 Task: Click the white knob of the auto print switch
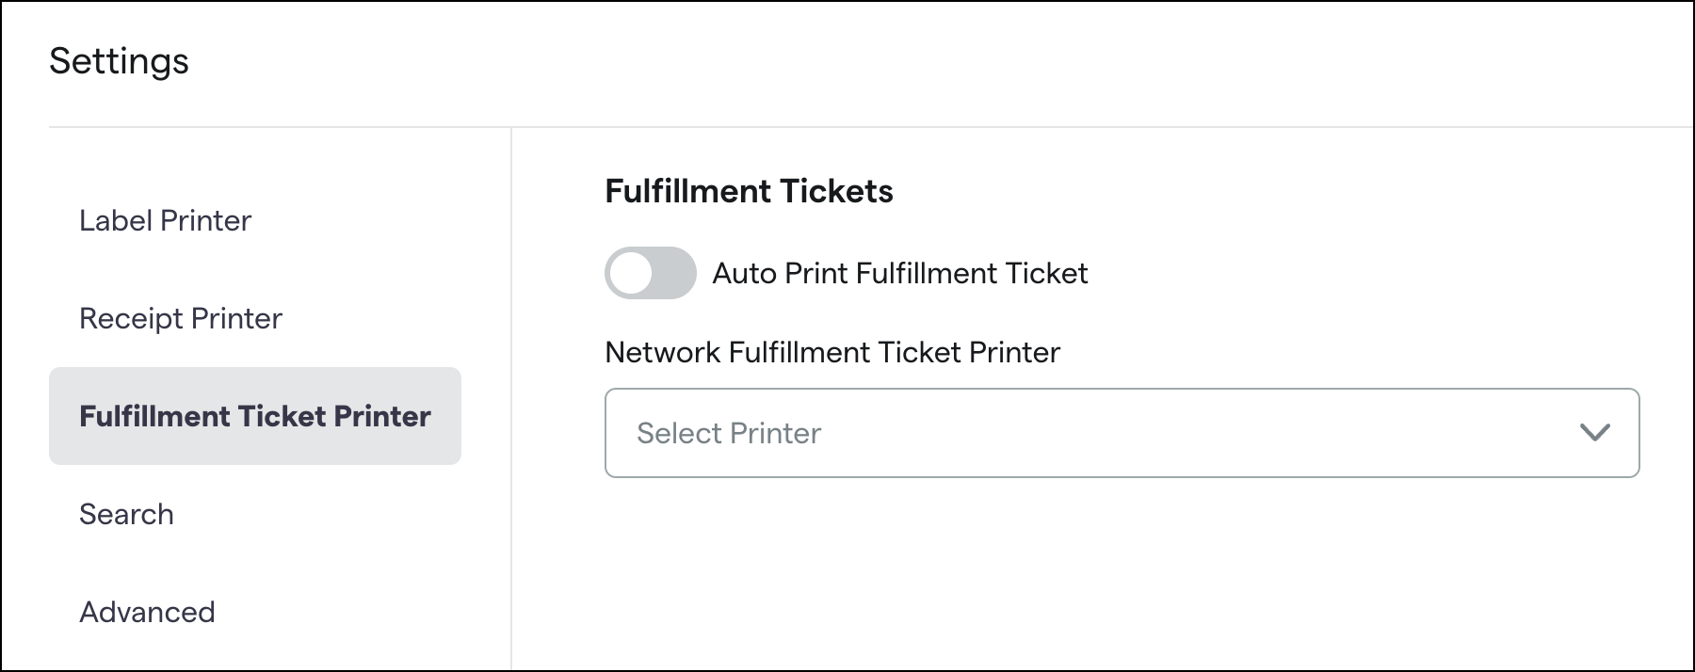pos(631,273)
